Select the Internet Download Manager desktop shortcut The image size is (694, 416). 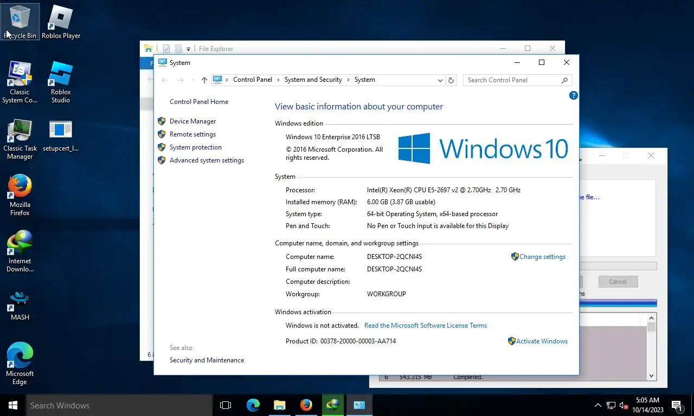20,251
